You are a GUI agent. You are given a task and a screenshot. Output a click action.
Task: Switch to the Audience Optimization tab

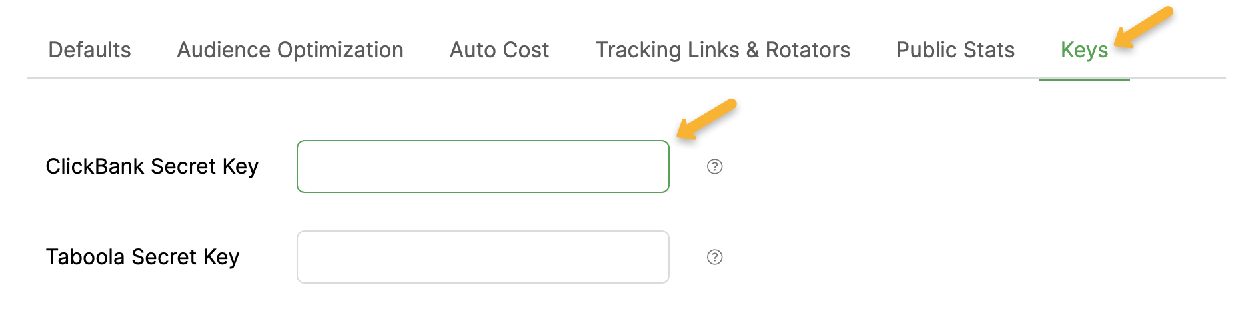coord(290,50)
